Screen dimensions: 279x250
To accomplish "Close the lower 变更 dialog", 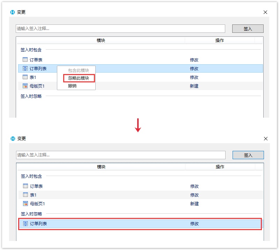I will coord(266,139).
